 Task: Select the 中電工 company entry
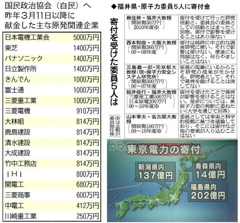coord(14,206)
